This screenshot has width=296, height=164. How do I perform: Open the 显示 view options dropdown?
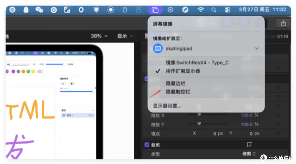pyautogui.click(x=125, y=36)
